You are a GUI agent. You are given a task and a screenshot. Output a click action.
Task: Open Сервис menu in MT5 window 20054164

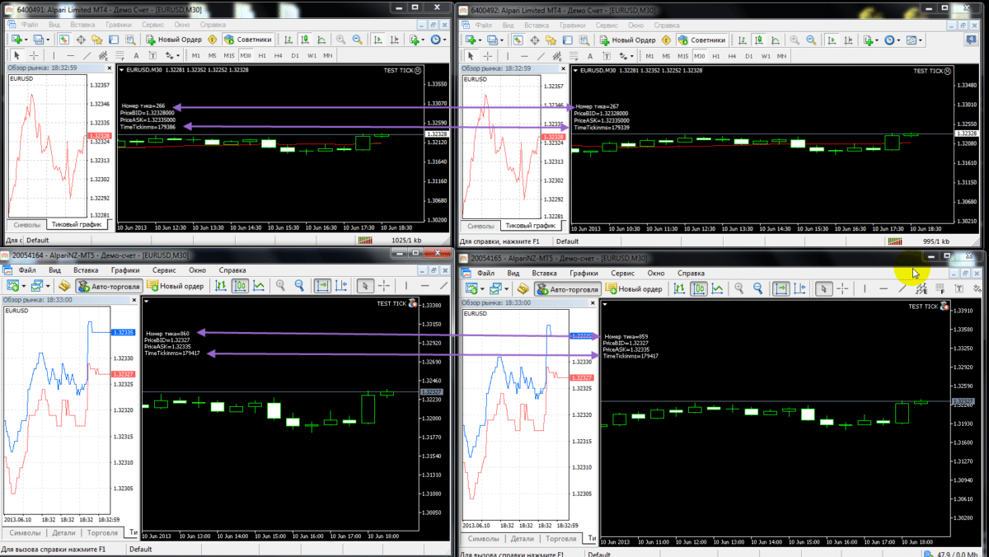[x=164, y=270]
